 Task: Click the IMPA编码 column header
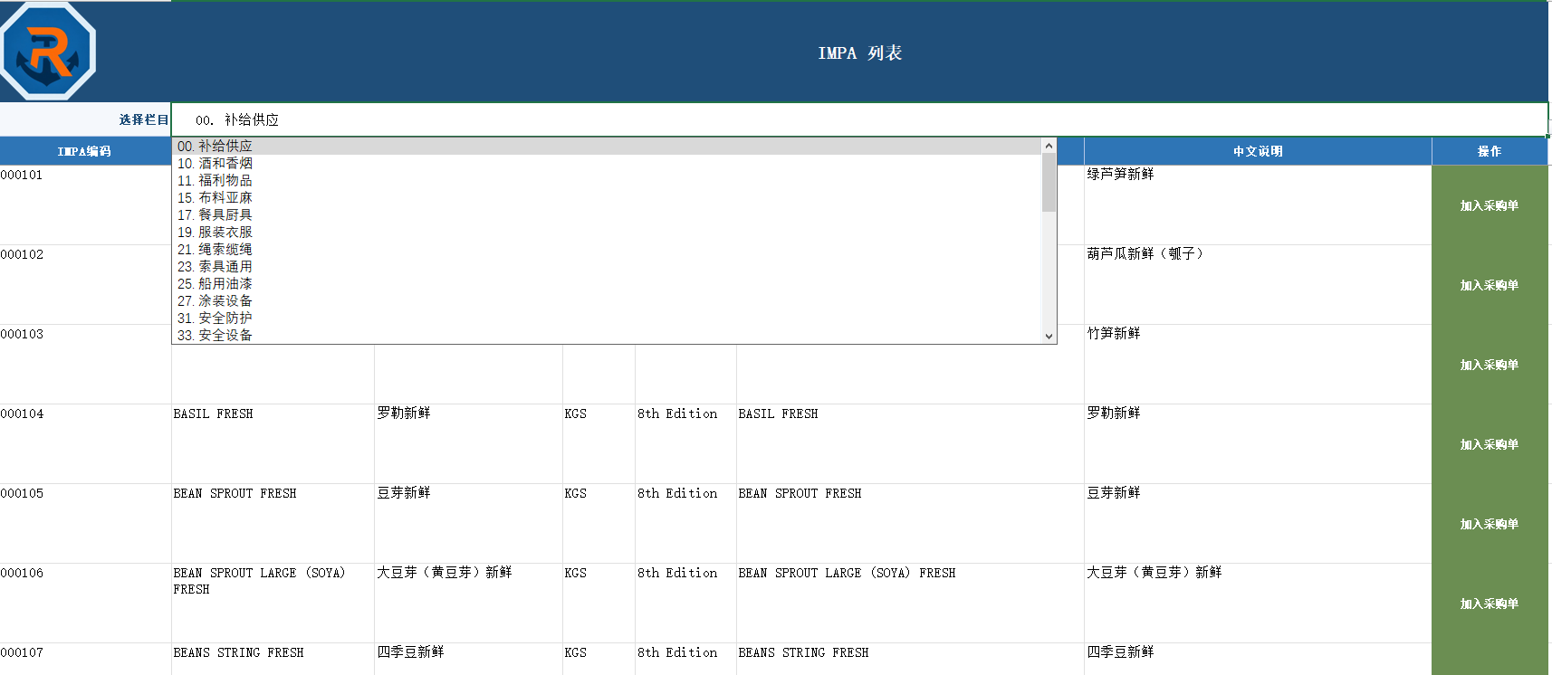click(x=85, y=151)
